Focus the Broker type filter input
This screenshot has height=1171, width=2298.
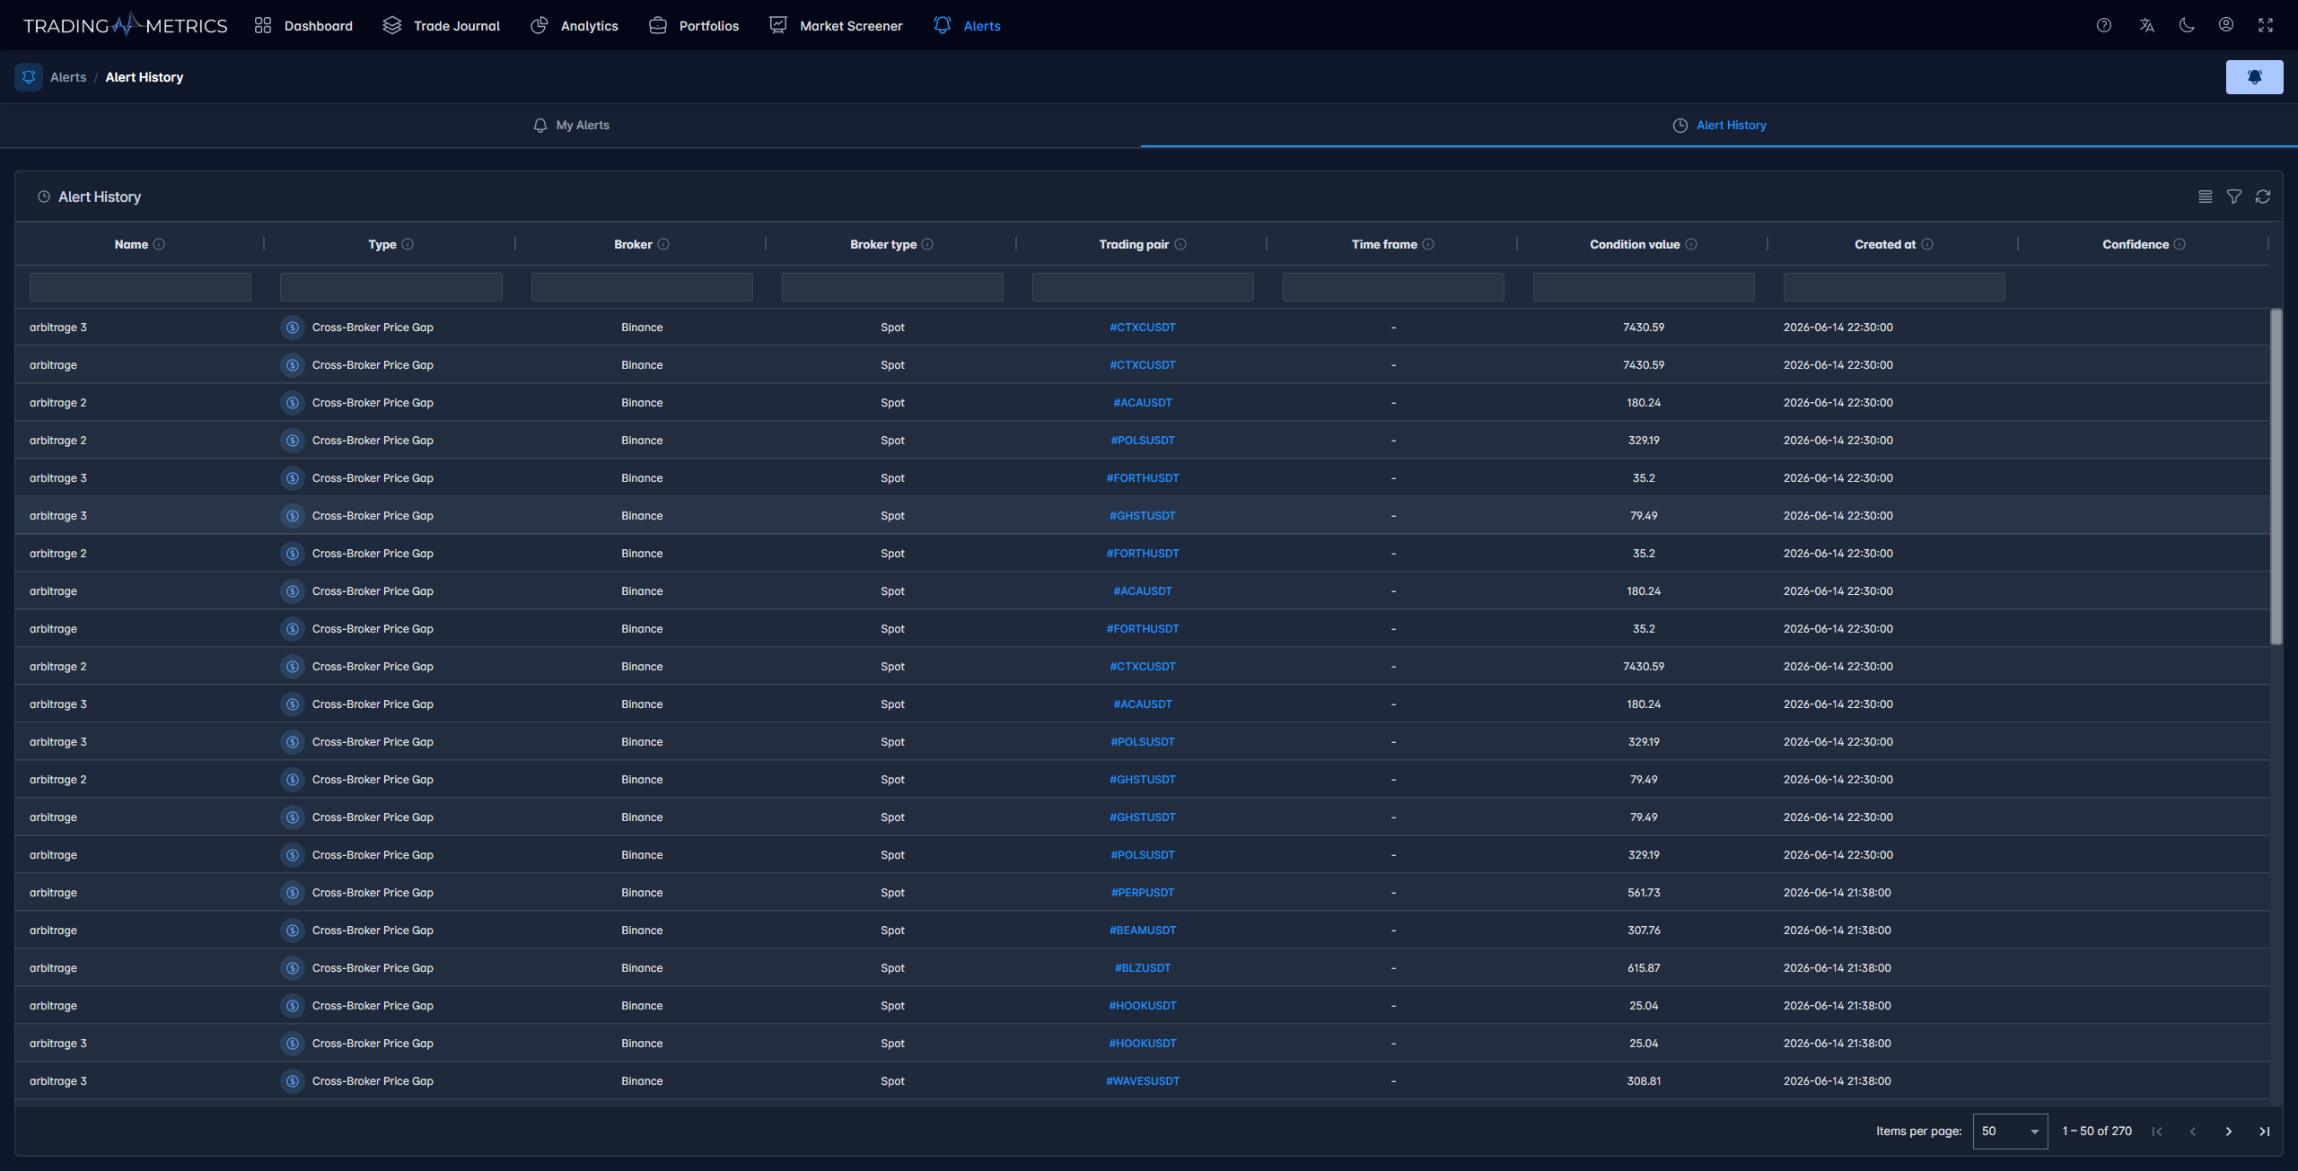click(x=892, y=287)
